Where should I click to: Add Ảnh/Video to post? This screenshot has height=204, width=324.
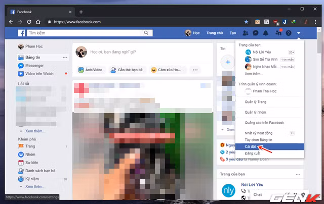click(90, 70)
